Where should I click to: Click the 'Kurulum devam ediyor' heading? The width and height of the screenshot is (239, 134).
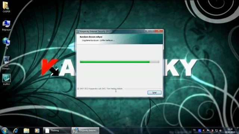point(91,37)
